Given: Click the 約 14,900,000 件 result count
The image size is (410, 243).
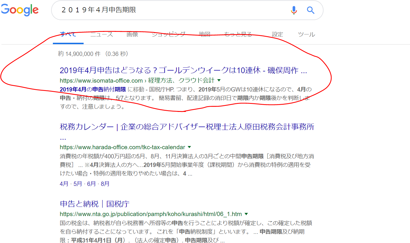Looking at the screenshot, I should click(79, 54).
